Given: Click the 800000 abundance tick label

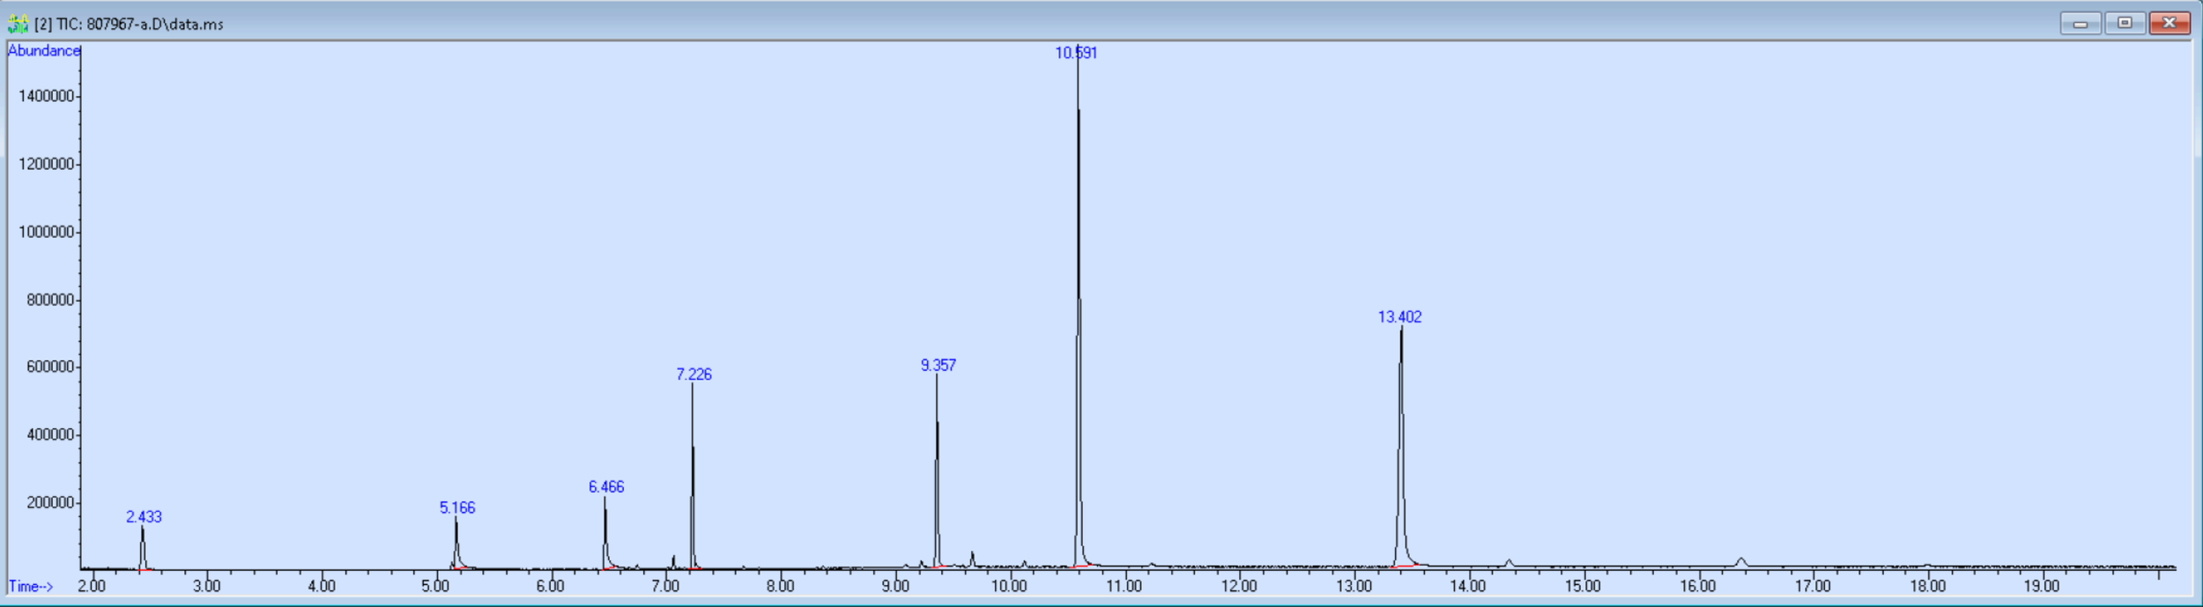Looking at the screenshot, I should click(50, 300).
